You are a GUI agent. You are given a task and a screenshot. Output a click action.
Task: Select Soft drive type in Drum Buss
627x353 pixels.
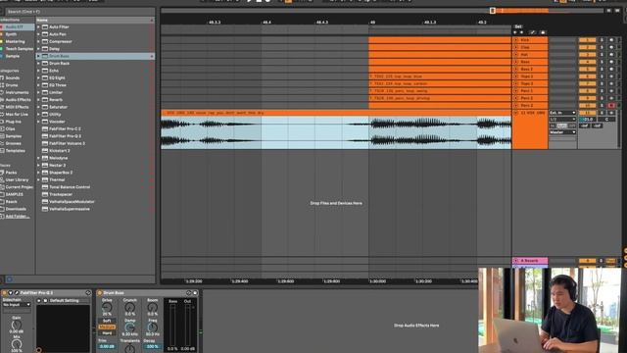coord(107,321)
